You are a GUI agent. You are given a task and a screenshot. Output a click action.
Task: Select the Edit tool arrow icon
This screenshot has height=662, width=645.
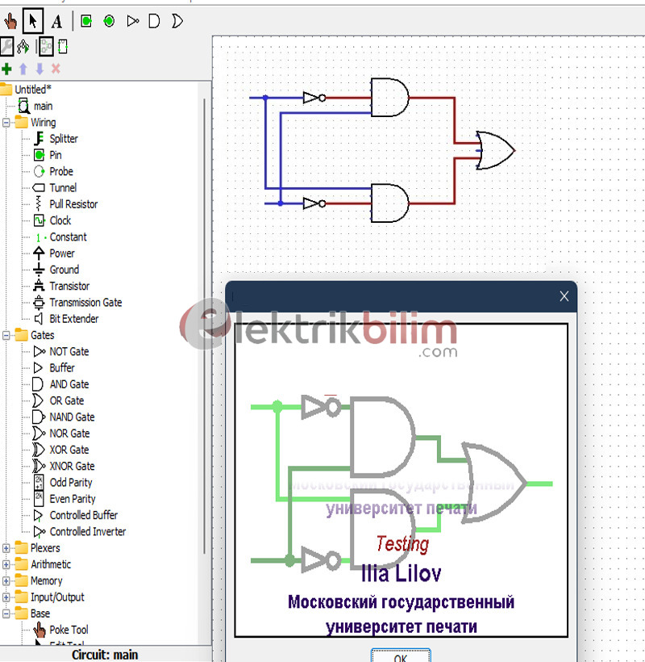33,21
